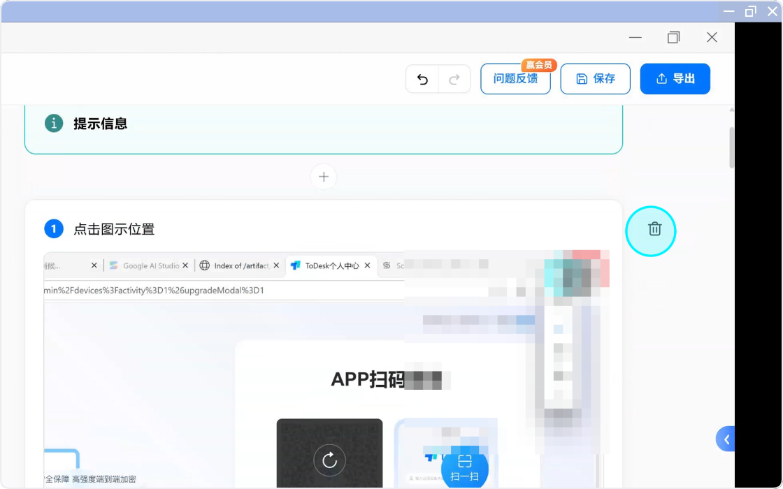
Task: Close the inner app window
Action: pos(712,38)
